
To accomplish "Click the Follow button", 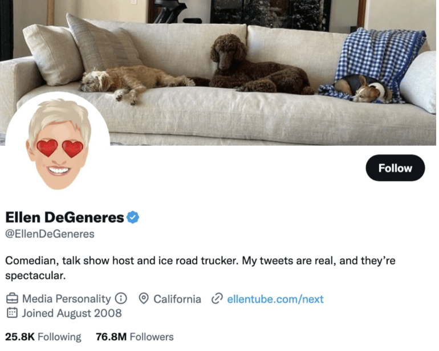I will [395, 168].
